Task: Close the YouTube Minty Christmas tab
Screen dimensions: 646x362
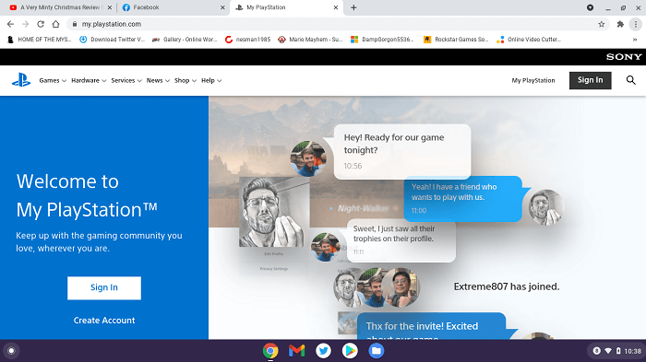Action: pyautogui.click(x=110, y=7)
